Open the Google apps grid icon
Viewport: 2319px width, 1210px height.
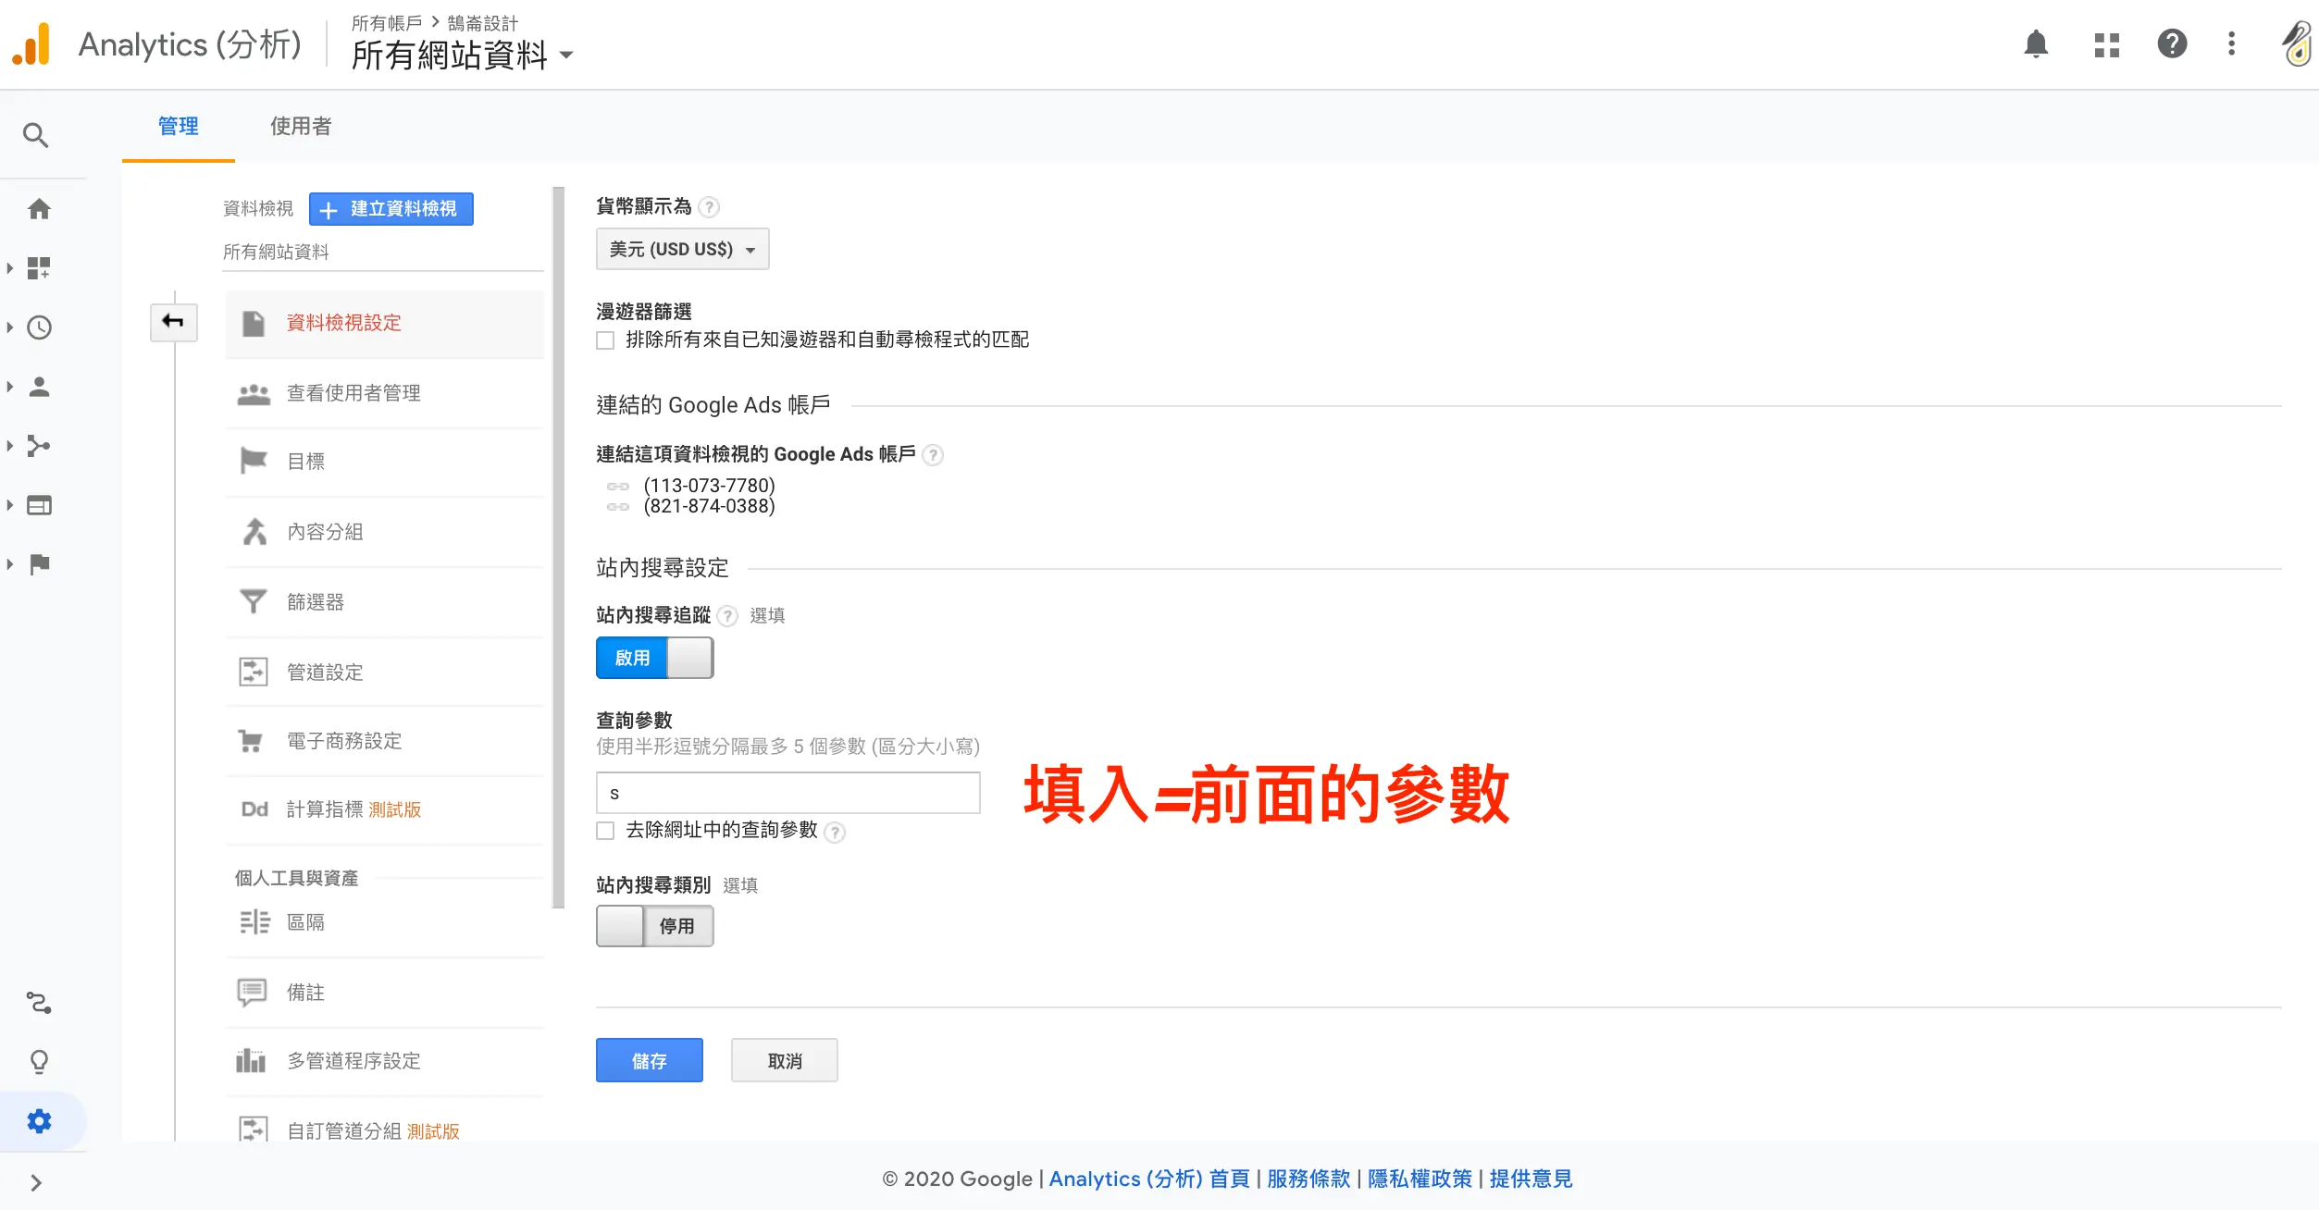[2107, 44]
